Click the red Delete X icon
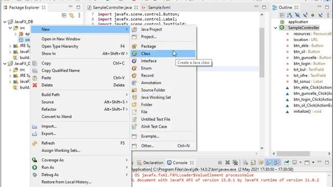This screenshot has height=187, width=333. tap(35, 85)
